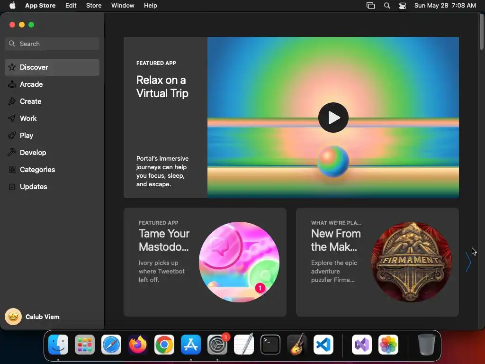Open Terminal from the Dock
The height and width of the screenshot is (364, 485).
point(270,345)
